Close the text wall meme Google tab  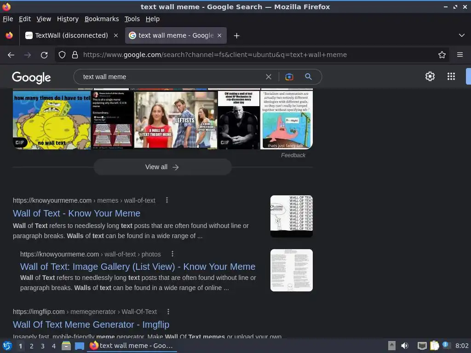tap(219, 35)
